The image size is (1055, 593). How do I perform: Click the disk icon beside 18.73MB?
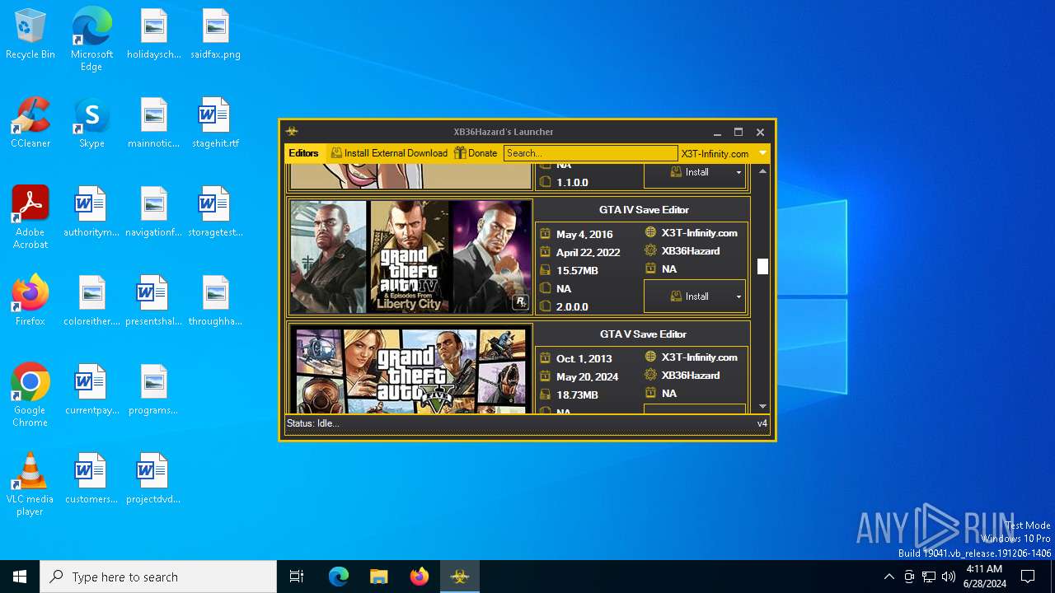[545, 395]
